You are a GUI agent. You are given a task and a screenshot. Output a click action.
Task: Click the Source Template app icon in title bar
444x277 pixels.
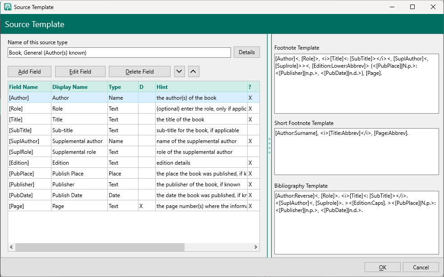pyautogui.click(x=7, y=7)
